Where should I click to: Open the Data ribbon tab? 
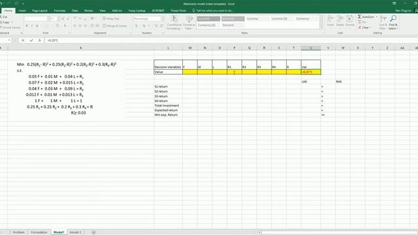[x=75, y=10]
